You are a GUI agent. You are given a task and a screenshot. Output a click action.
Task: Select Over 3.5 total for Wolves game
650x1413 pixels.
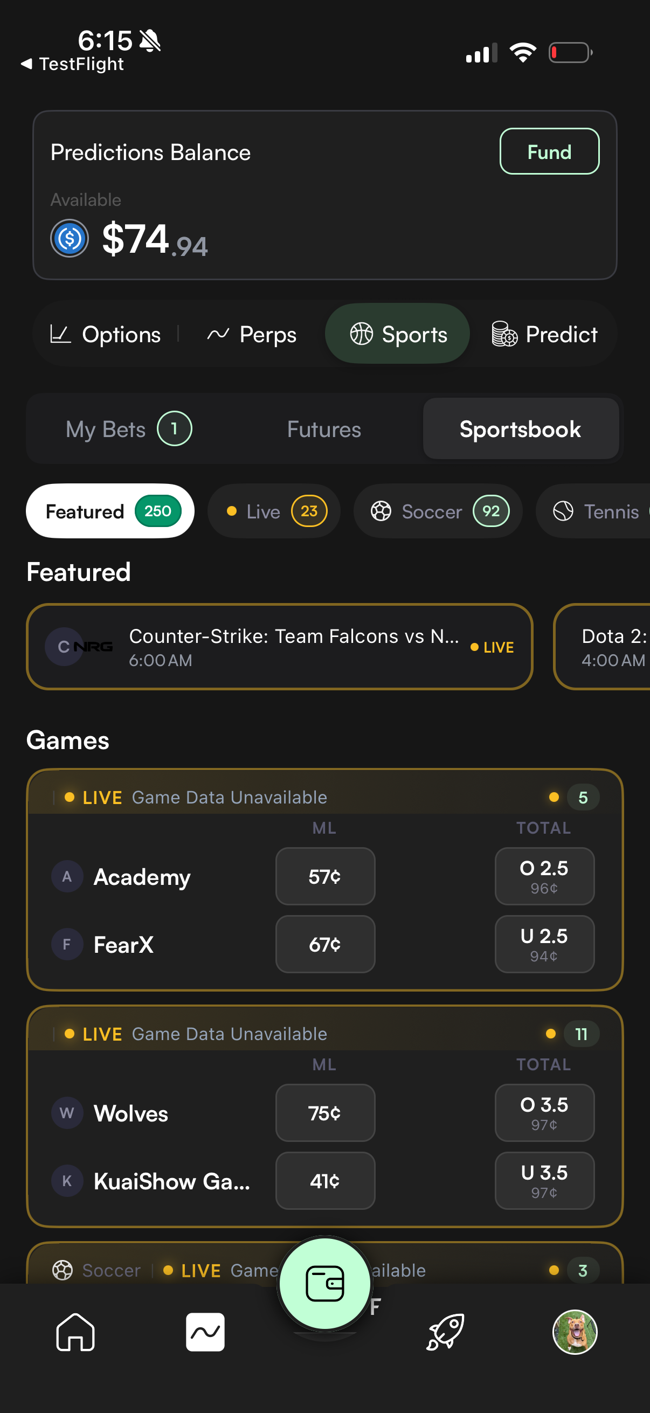[544, 1112]
